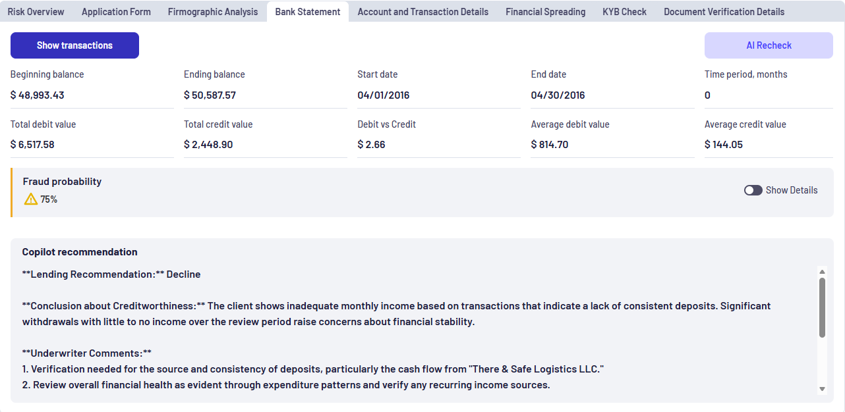
Task: Open the Firmographic Analysis tab
Action: [213, 12]
